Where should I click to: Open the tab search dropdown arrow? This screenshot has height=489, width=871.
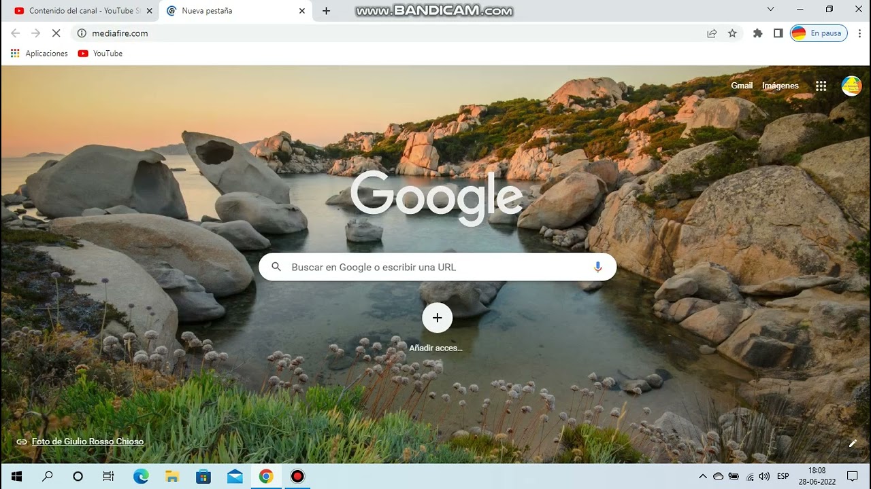pyautogui.click(x=770, y=10)
